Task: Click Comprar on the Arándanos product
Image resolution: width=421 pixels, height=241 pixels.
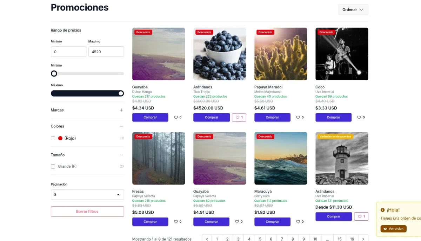Action: [212, 117]
